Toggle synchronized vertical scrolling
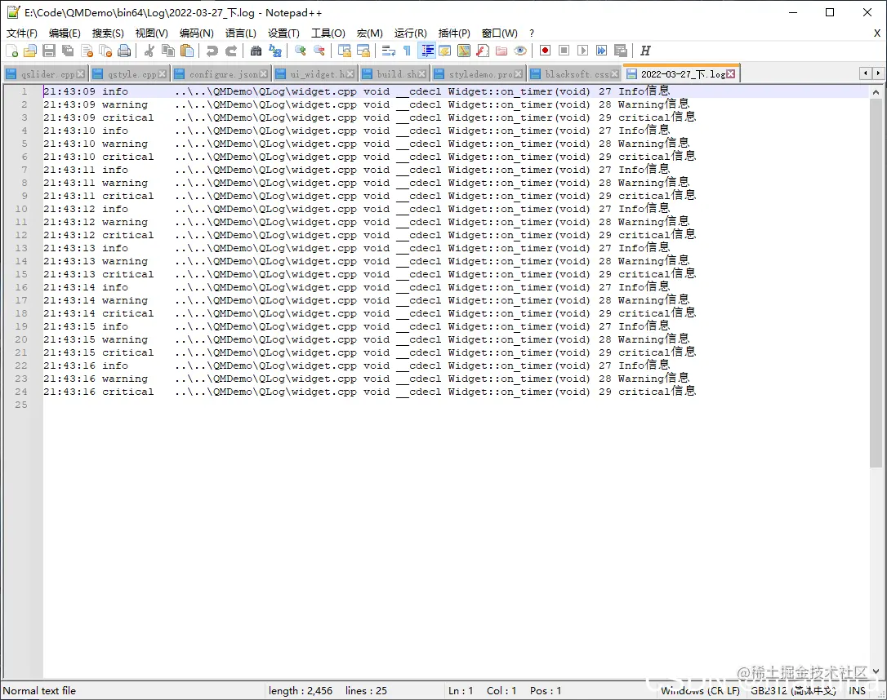Image resolution: width=887 pixels, height=700 pixels. coord(344,51)
